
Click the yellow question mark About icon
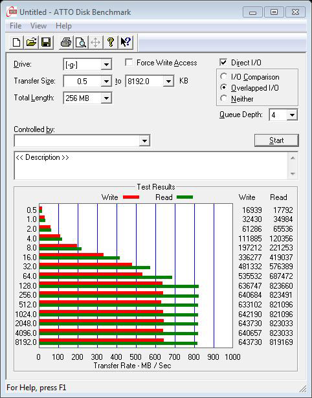(x=111, y=42)
